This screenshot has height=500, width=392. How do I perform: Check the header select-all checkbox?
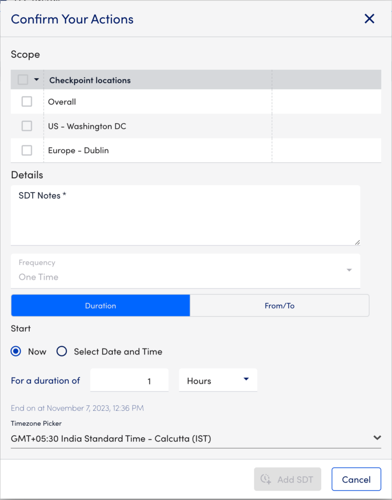click(x=23, y=80)
